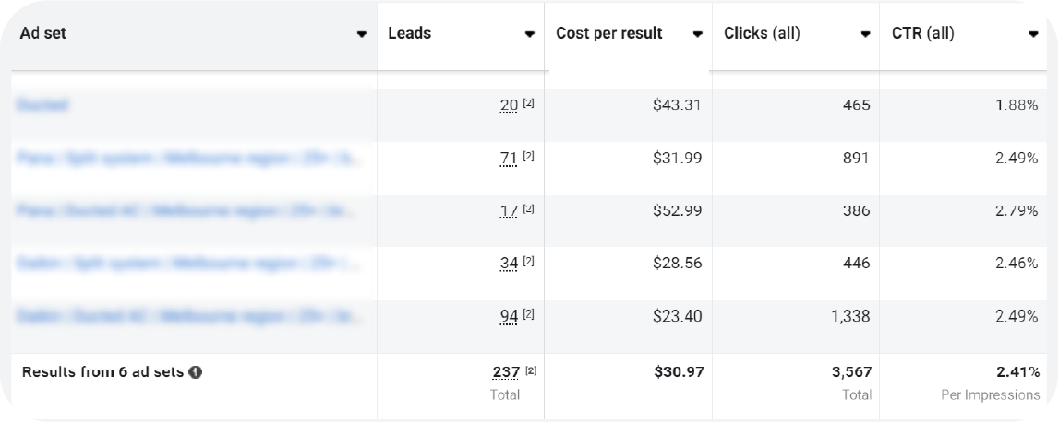Image resolution: width=1059 pixels, height=423 pixels.
Task: Click footnote marker next to 237 total leads
Action: (x=529, y=371)
